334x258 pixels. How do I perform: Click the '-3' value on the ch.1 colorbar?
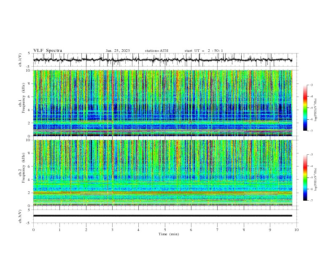(311, 85)
